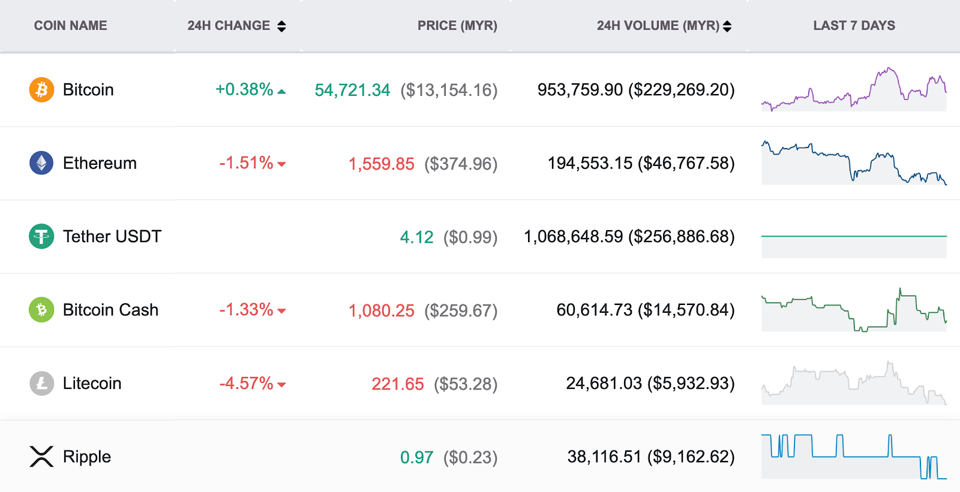Click Litecoin's red down-trend arrow
Screen dimensions: 960x492
[282, 385]
